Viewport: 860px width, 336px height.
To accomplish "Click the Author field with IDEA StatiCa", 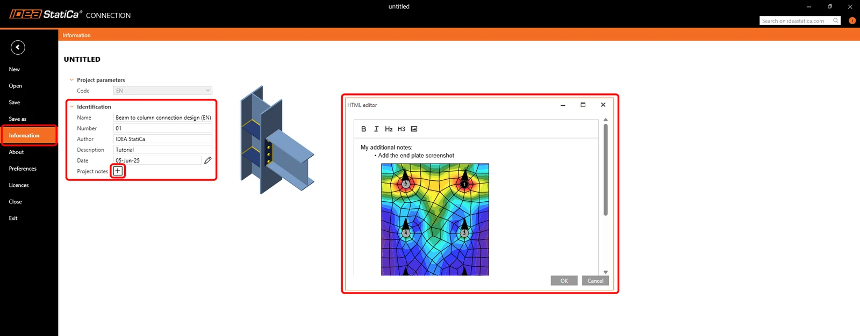I will pyautogui.click(x=163, y=139).
